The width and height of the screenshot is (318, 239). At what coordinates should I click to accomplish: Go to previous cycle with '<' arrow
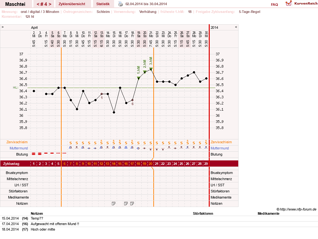pos(38,4)
